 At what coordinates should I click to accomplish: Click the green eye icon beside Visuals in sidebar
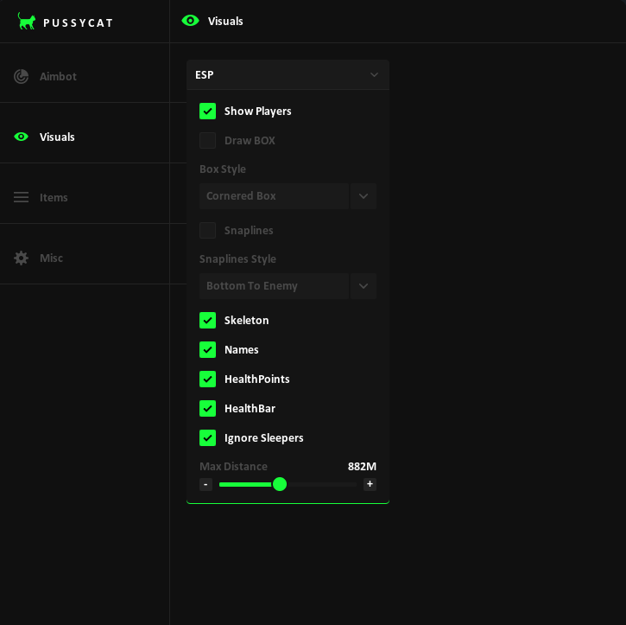[x=22, y=137]
